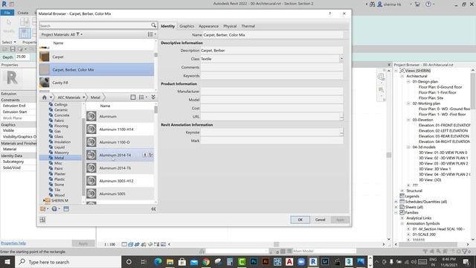Confirm with the OK button
This screenshot has width=476, height=268.
coord(300,220)
